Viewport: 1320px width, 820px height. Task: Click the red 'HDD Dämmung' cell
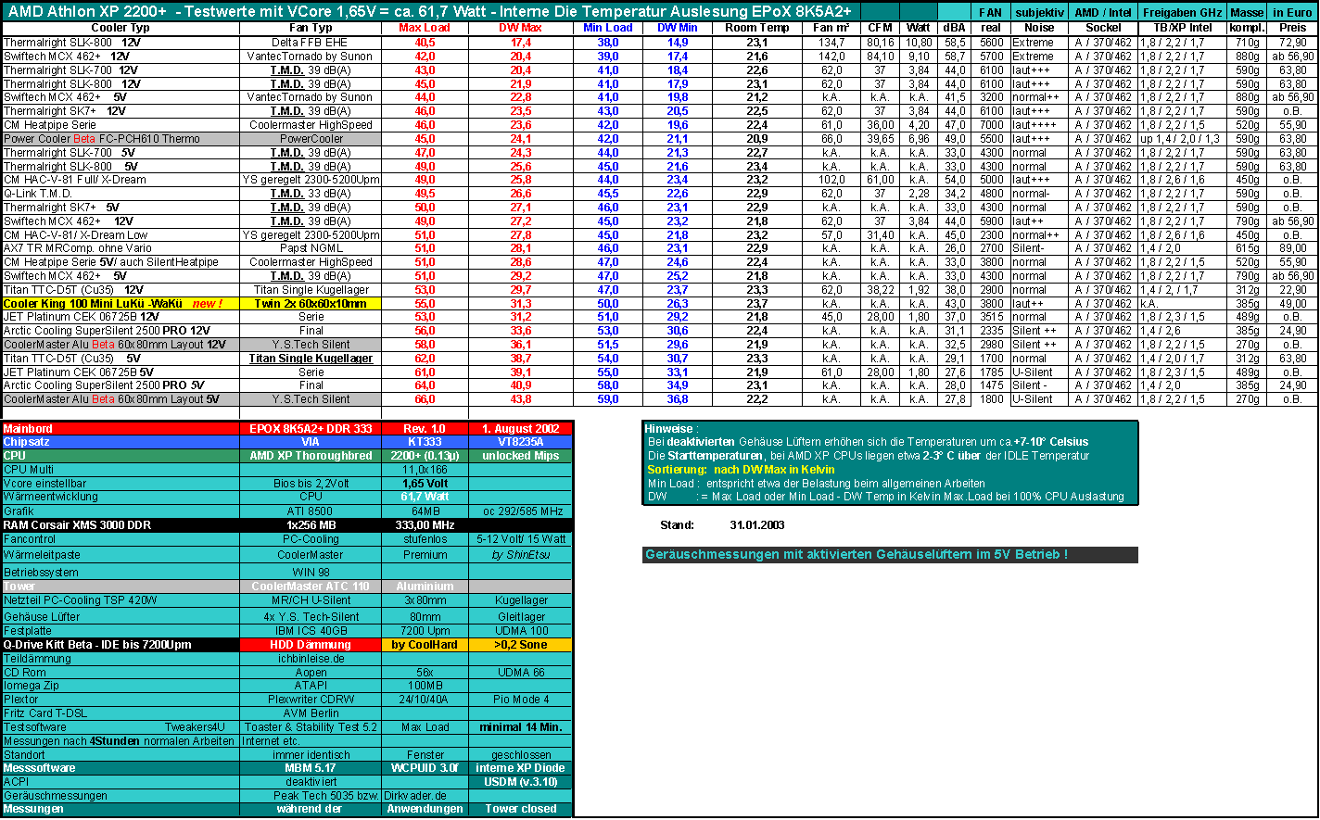pos(311,645)
